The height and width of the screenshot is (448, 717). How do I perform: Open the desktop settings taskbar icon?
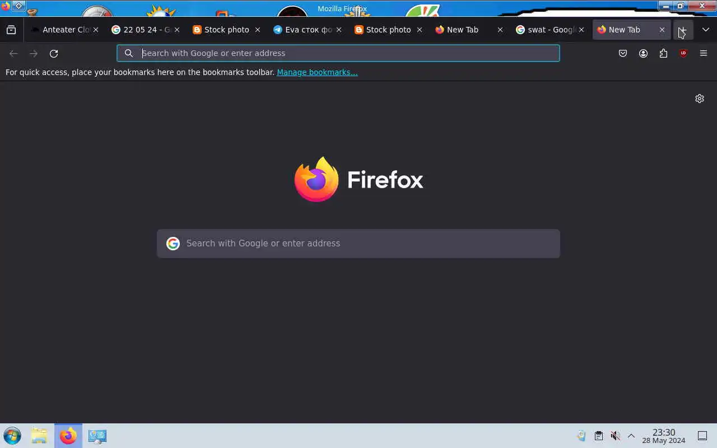(x=97, y=436)
